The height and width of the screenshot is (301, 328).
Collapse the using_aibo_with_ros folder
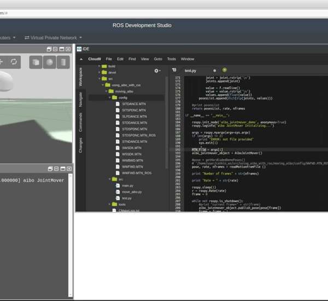point(103,85)
